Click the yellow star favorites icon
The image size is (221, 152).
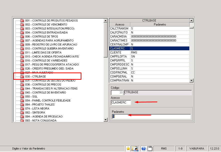pos(128,148)
